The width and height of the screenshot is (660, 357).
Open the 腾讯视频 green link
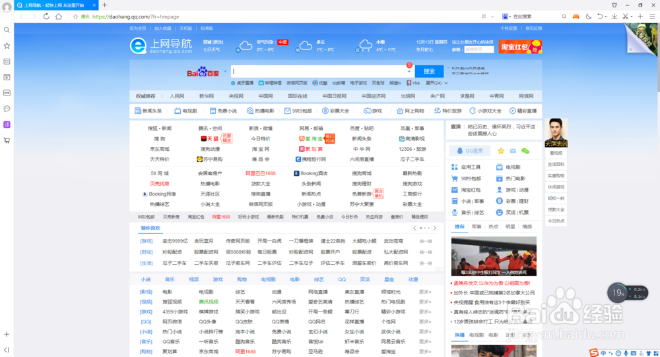[209, 302]
